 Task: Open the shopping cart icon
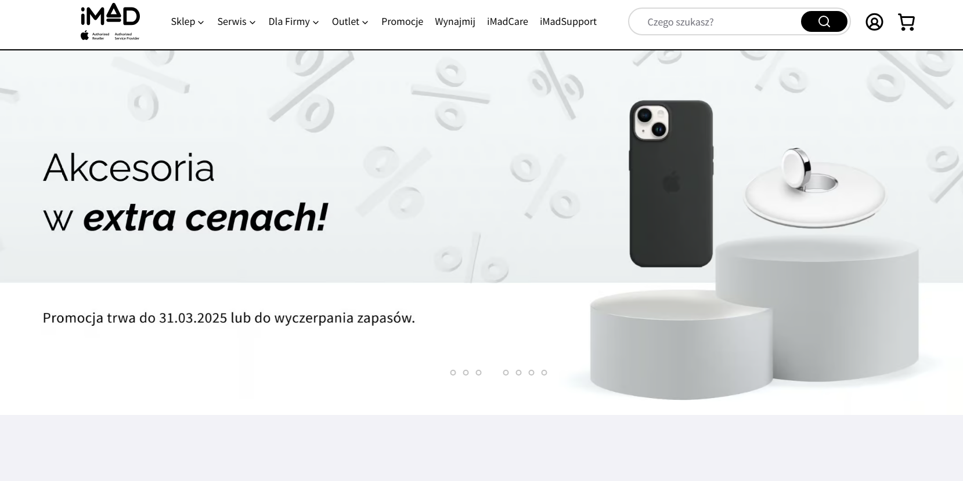click(x=906, y=22)
